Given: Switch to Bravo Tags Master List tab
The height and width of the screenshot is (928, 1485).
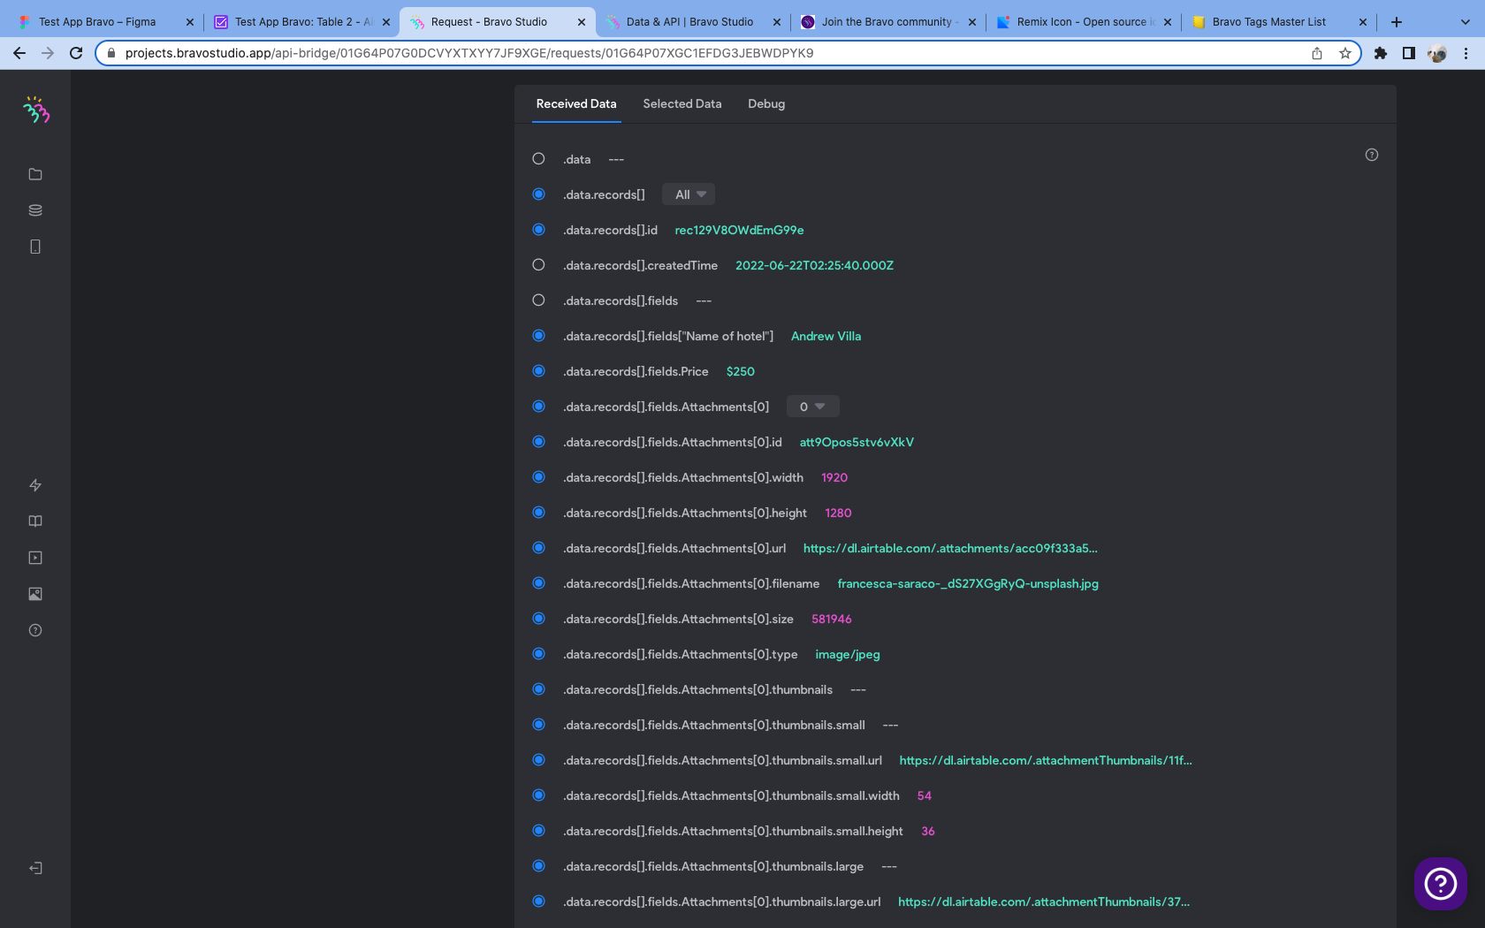Looking at the screenshot, I should point(1279,22).
